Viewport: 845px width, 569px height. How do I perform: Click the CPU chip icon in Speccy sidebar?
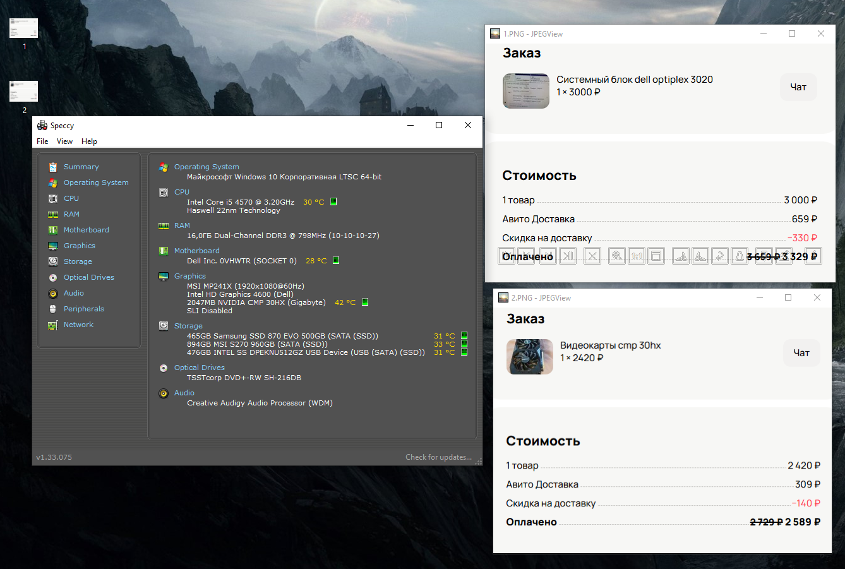(x=53, y=198)
